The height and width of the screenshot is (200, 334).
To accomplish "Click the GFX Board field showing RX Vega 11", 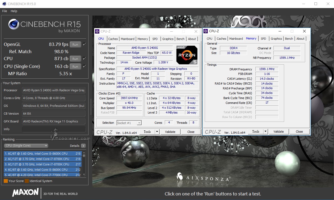I will pyautogui.click(x=54, y=121).
